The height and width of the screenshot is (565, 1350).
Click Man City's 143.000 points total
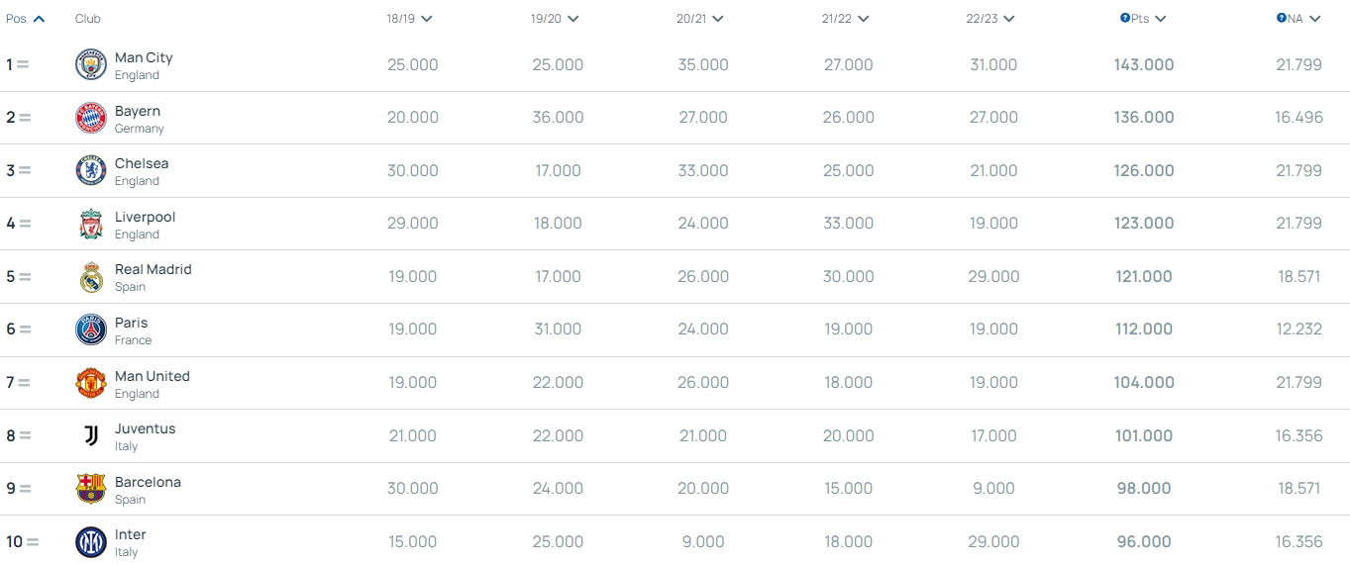point(1144,65)
